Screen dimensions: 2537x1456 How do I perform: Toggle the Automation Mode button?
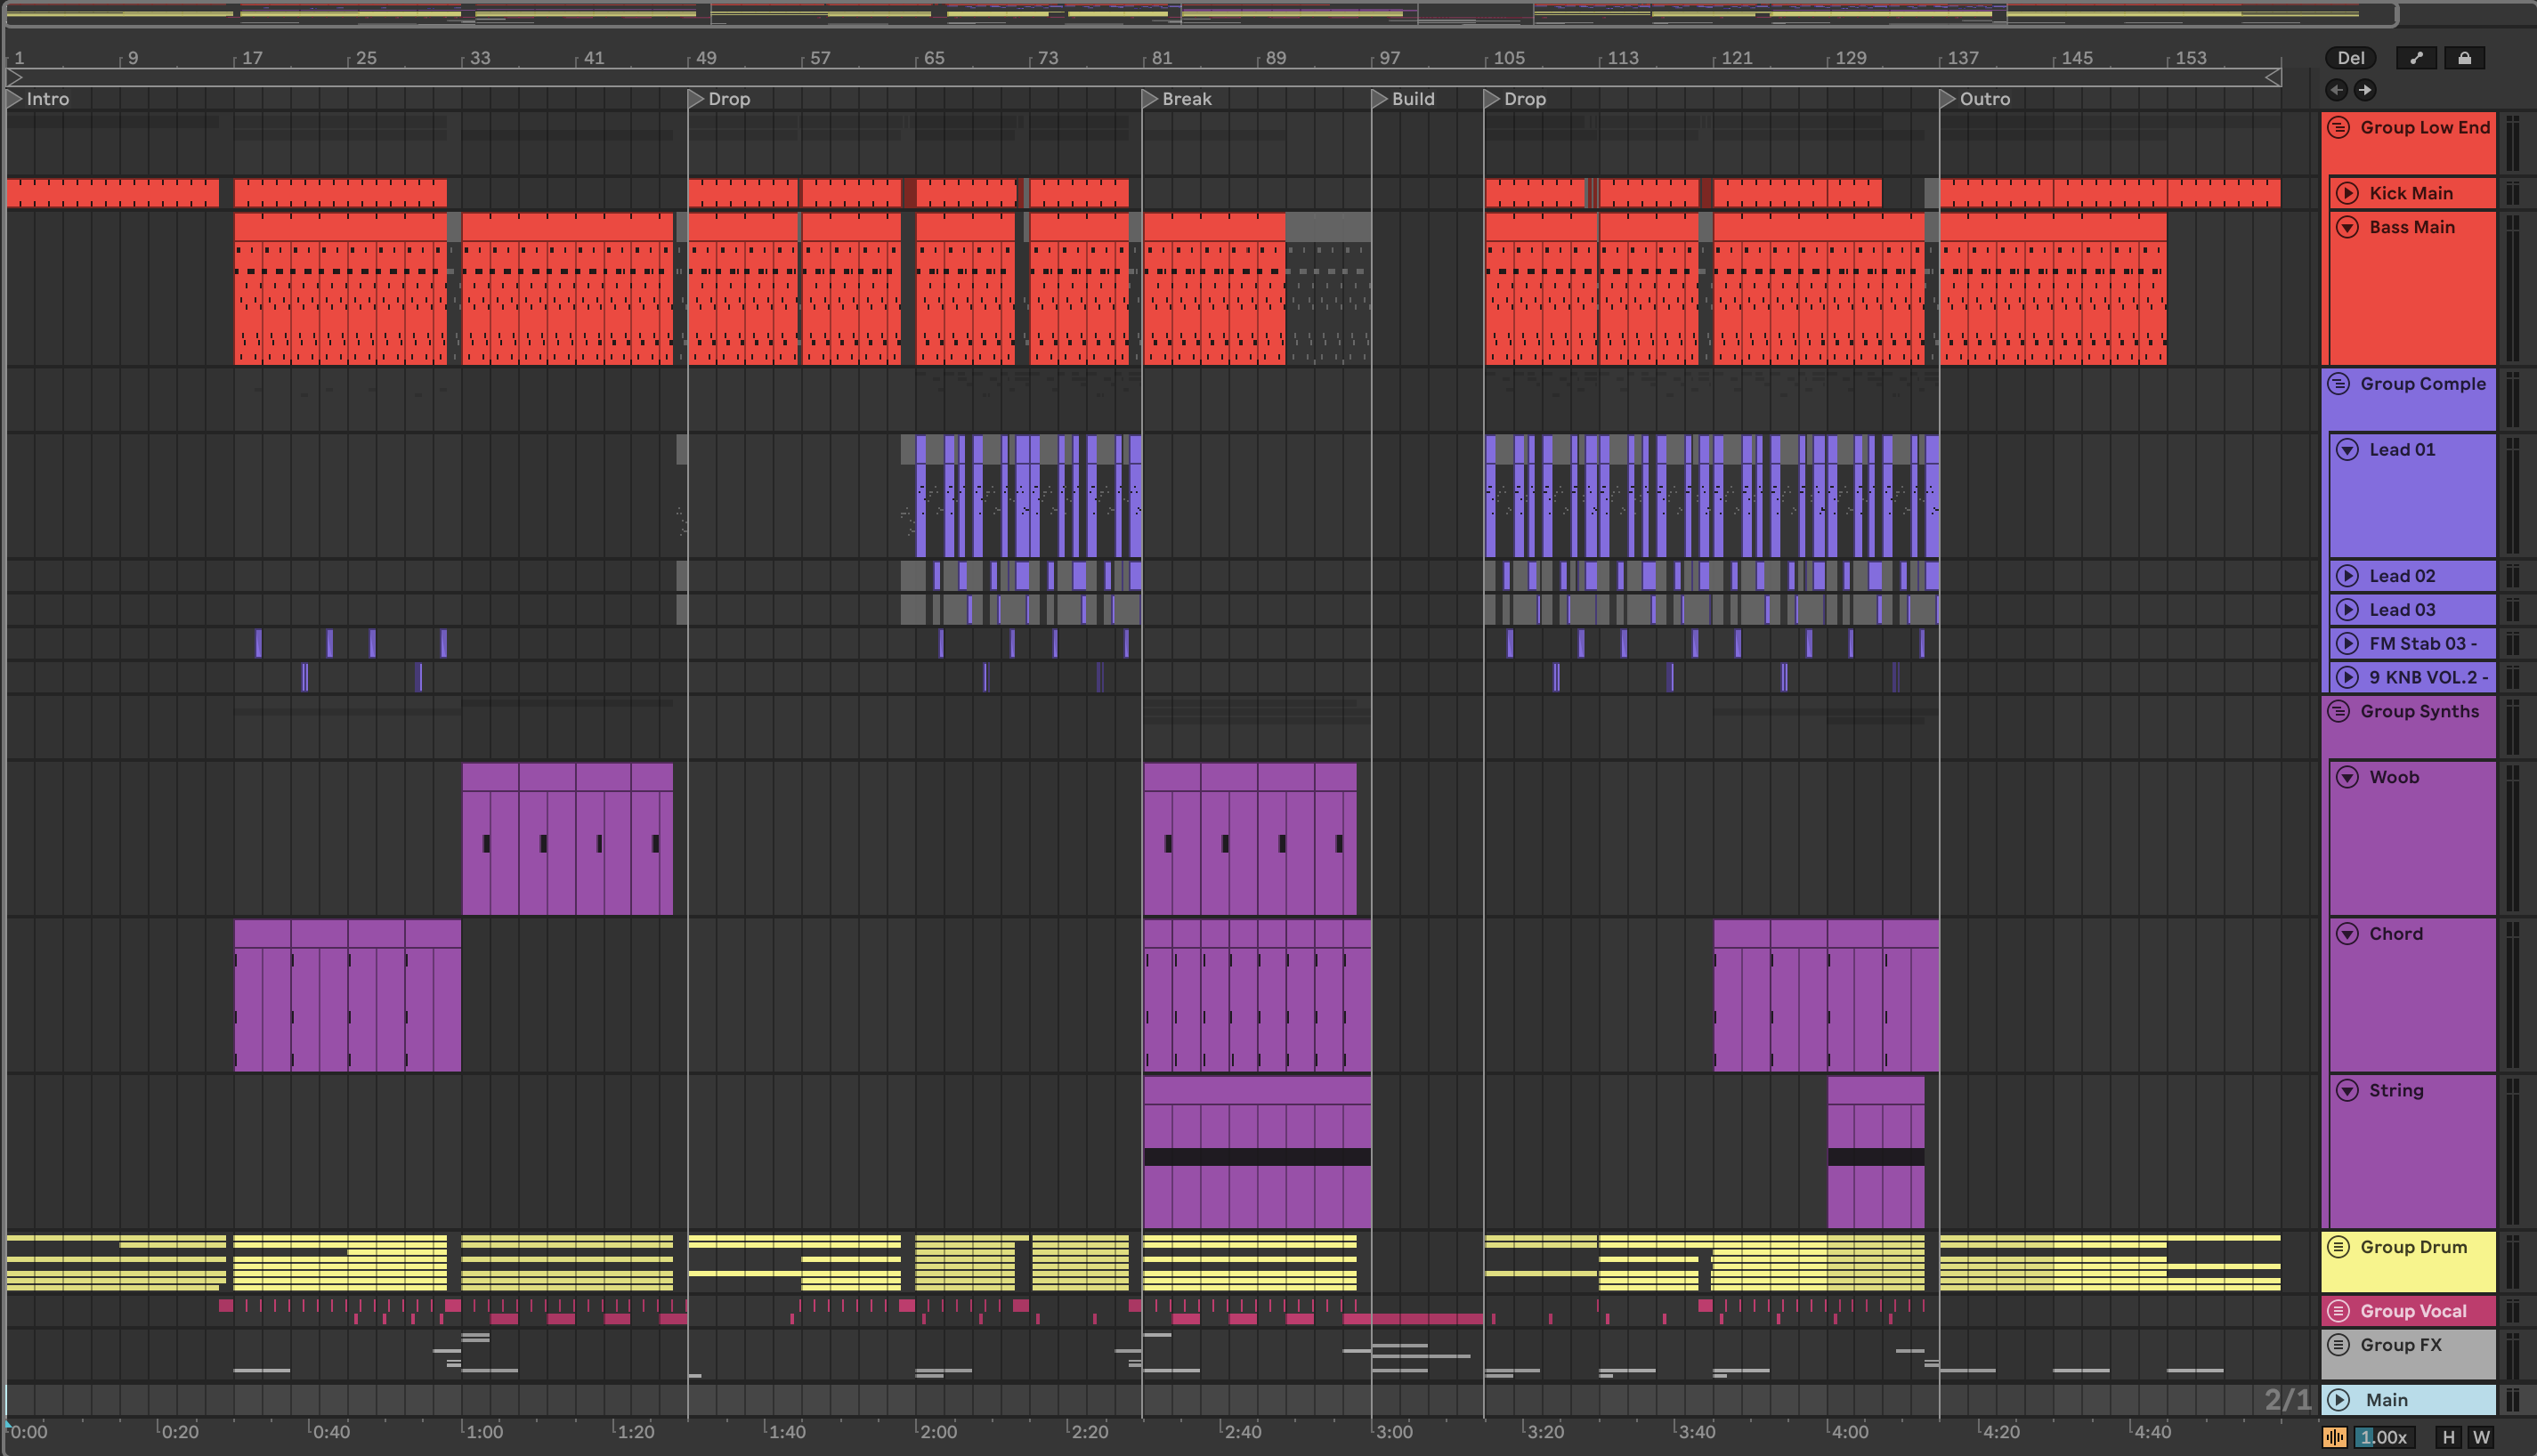pos(2417,58)
